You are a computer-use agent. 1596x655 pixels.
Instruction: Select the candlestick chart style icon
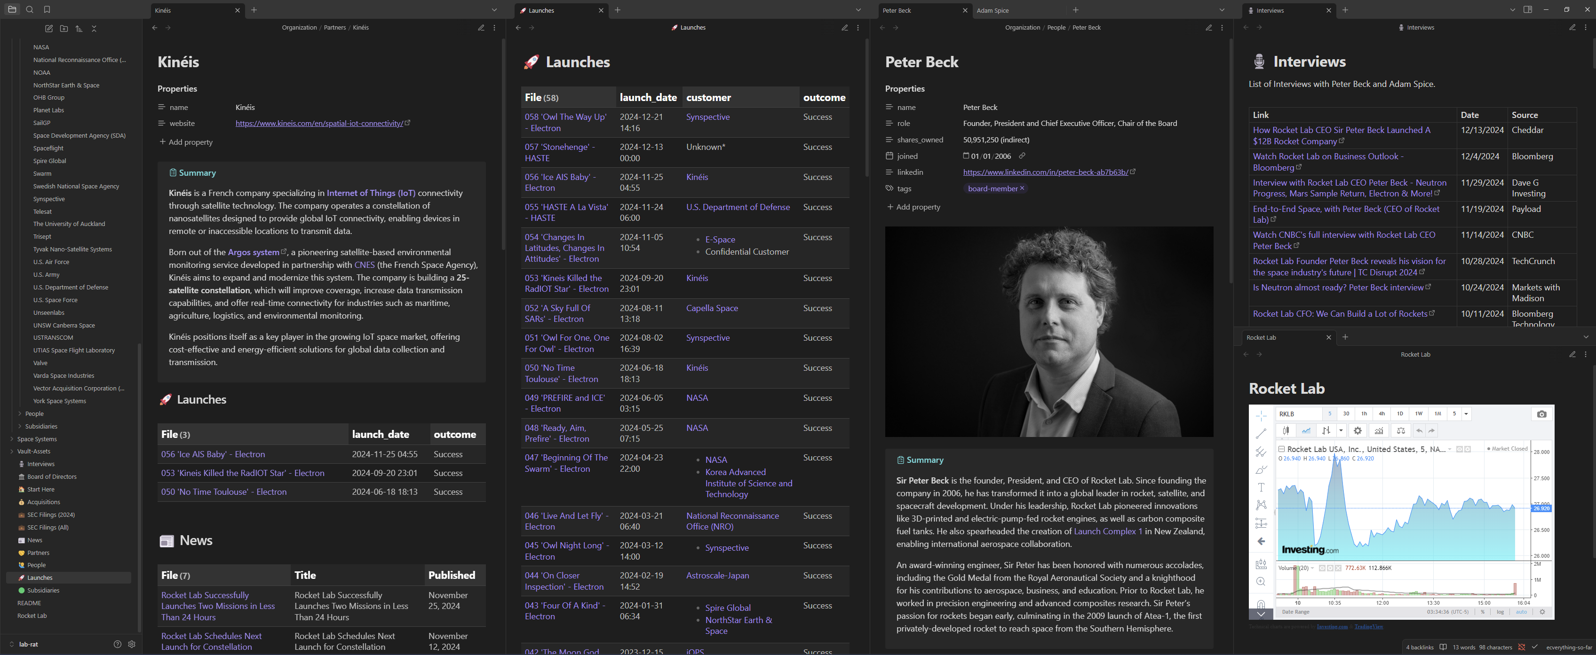tap(1286, 431)
